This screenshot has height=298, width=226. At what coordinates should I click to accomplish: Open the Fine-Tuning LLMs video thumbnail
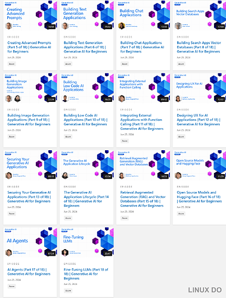click(86, 243)
